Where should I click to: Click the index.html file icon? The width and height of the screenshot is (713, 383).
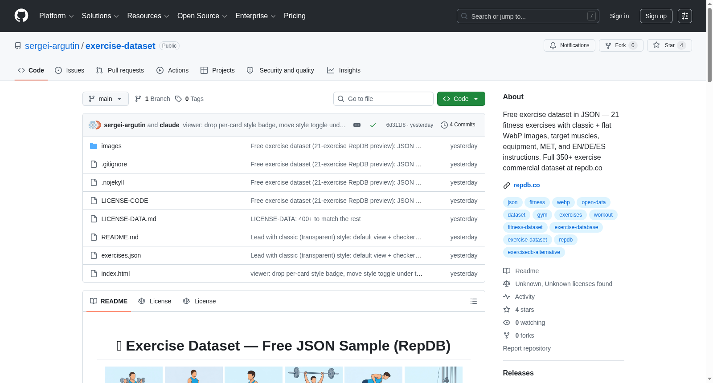tap(94, 274)
